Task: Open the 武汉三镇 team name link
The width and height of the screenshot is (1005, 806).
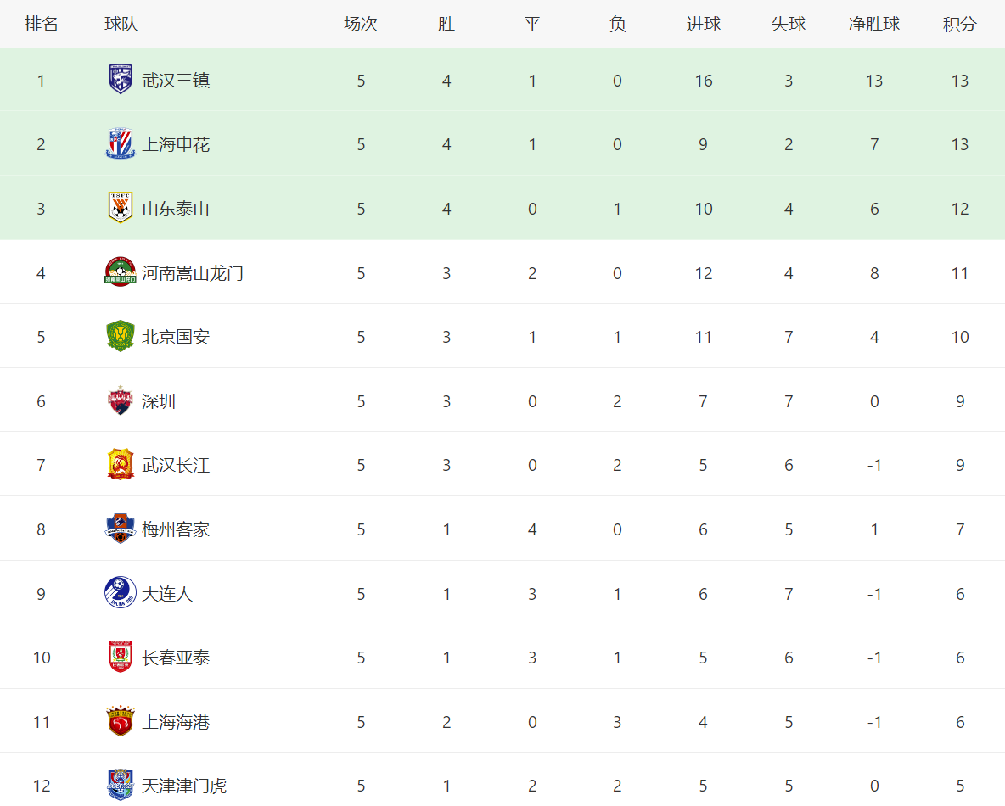Action: coord(176,80)
